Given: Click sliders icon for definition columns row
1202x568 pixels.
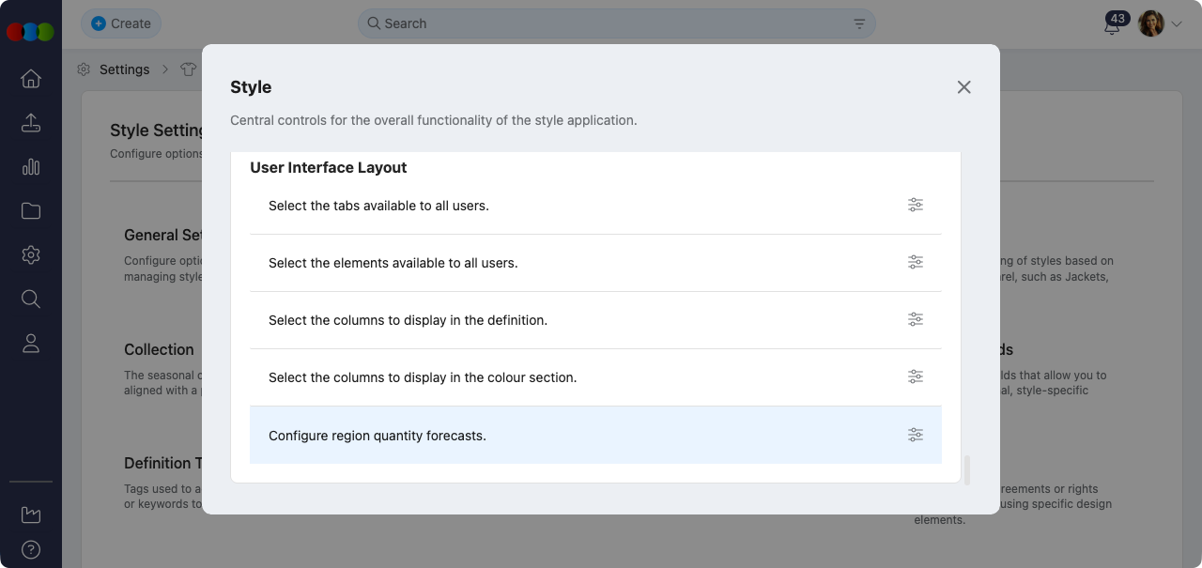Looking at the screenshot, I should 915,320.
